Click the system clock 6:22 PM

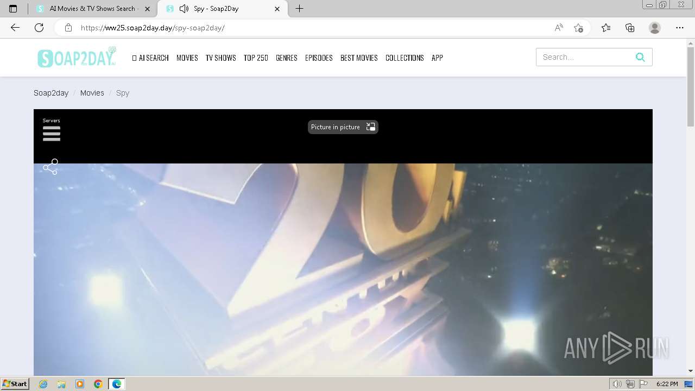[667, 384]
